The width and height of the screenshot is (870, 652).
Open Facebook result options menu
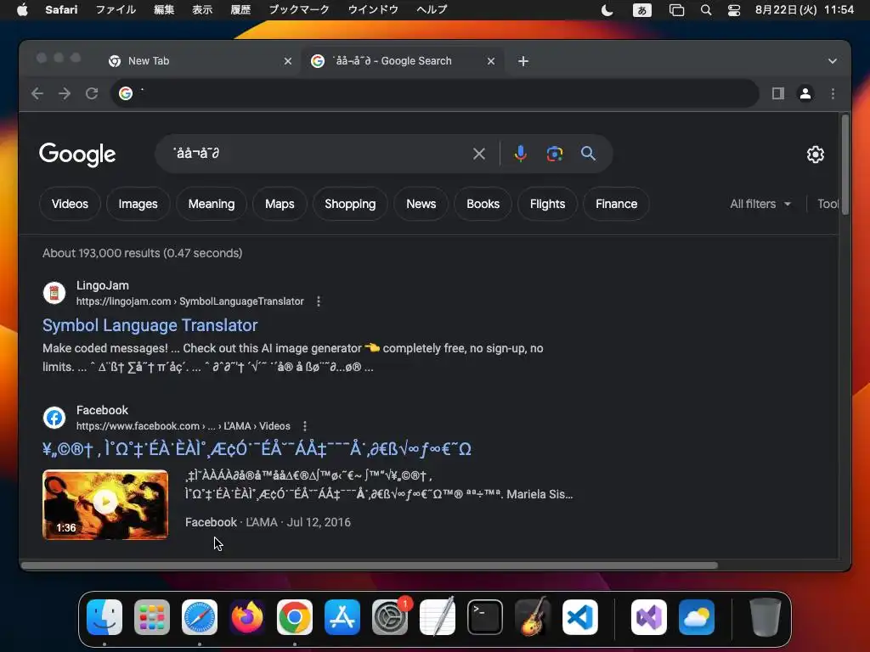click(305, 426)
